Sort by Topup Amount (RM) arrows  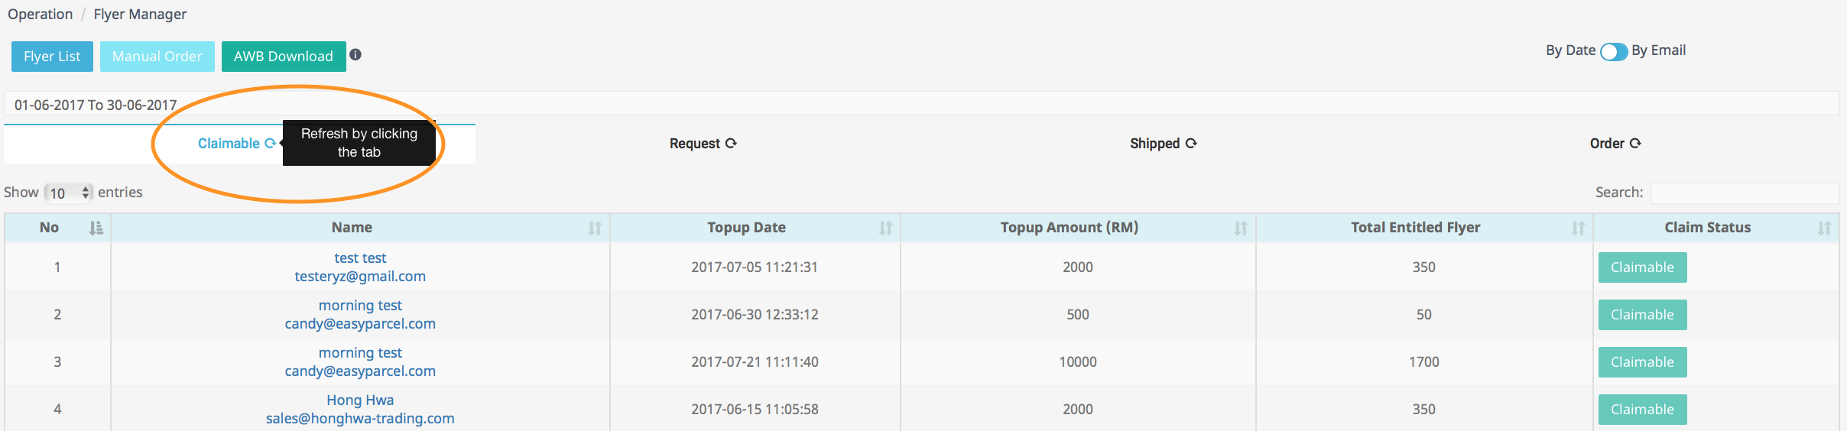[1240, 228]
